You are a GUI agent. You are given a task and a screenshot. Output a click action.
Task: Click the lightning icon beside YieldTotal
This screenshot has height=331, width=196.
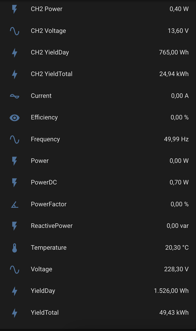coord(14,312)
